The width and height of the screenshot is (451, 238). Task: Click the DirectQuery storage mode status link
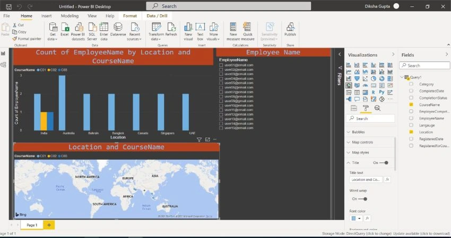[357, 233]
